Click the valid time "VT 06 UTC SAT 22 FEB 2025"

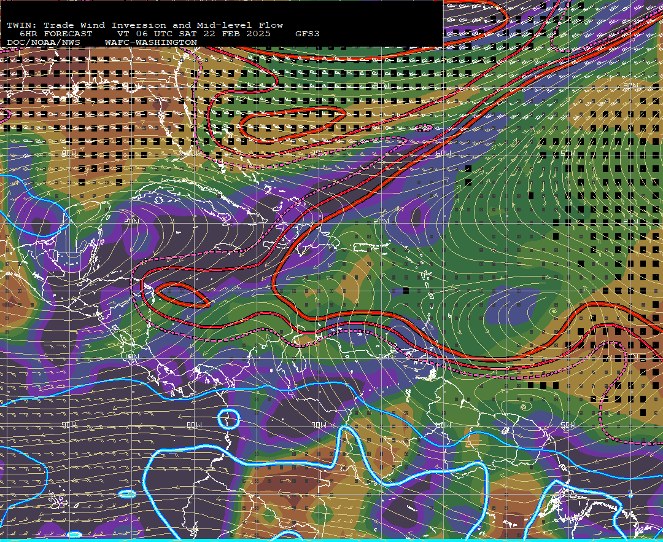tap(194, 34)
